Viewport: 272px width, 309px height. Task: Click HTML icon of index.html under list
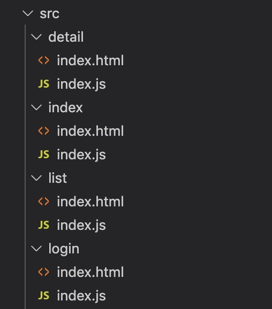point(43,202)
